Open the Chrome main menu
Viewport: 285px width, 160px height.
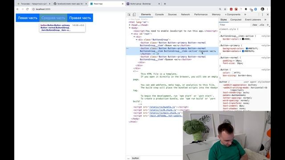[x=267, y=9]
